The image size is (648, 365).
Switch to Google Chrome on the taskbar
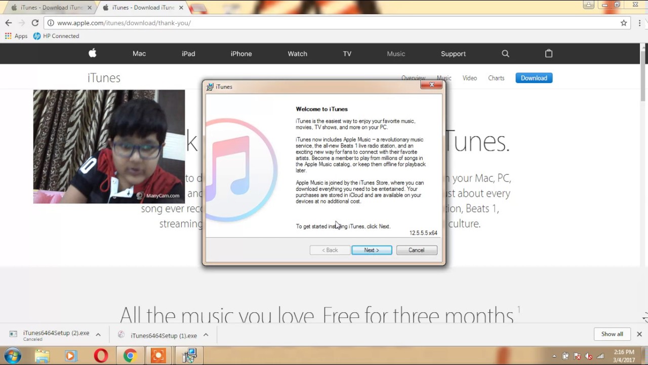coord(130,355)
